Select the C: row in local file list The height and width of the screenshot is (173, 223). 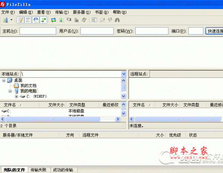click(x=61, y=111)
